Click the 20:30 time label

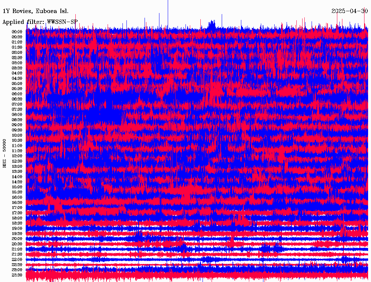[17, 244]
